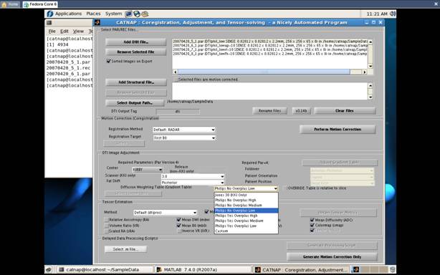Image resolution: width=440 pixels, height=275 pixels.
Task: Click the show desktop icon in bottom panel
Action: (49, 270)
